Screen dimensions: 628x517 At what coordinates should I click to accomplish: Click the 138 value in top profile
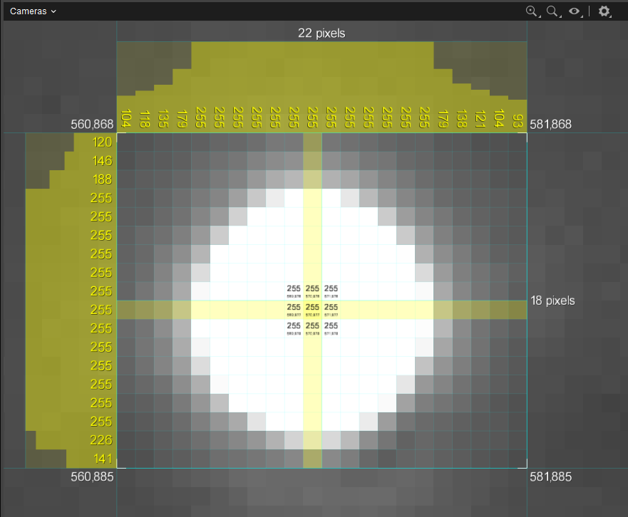462,118
